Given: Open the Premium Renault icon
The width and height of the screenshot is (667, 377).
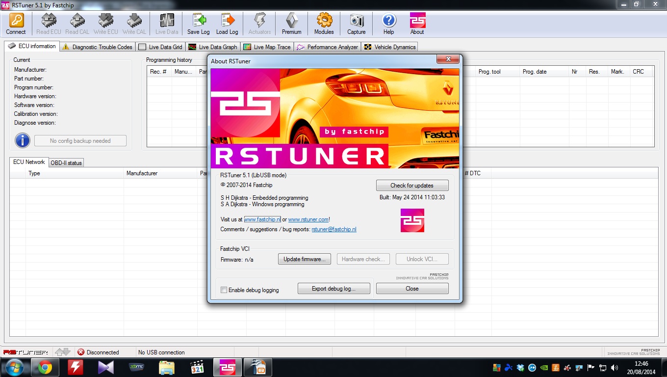Looking at the screenshot, I should tap(291, 21).
